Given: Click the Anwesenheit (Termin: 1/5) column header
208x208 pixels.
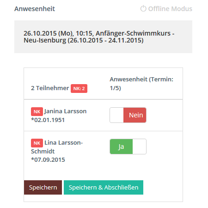Looking at the screenshot, I should click(x=141, y=84).
